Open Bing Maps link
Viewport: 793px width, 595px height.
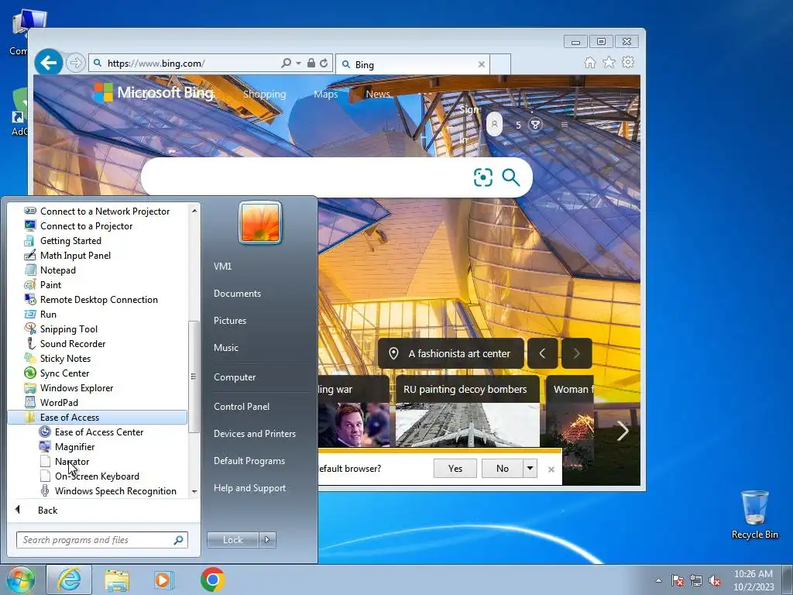pyautogui.click(x=326, y=94)
